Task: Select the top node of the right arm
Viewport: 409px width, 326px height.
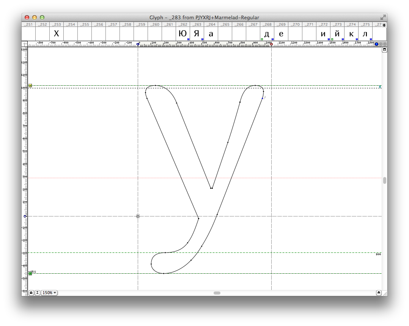Action: click(255, 85)
